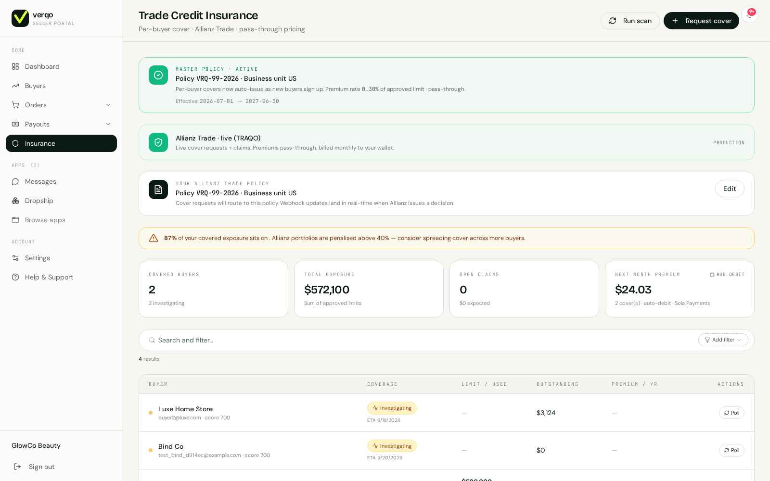Click the Allianz Trade green shield icon
Image resolution: width=770 pixels, height=481 pixels.
pos(158,142)
